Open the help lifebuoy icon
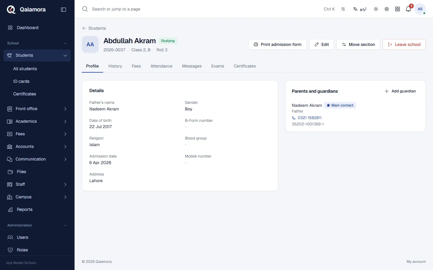This screenshot has height=270, width=433. coord(387,9)
